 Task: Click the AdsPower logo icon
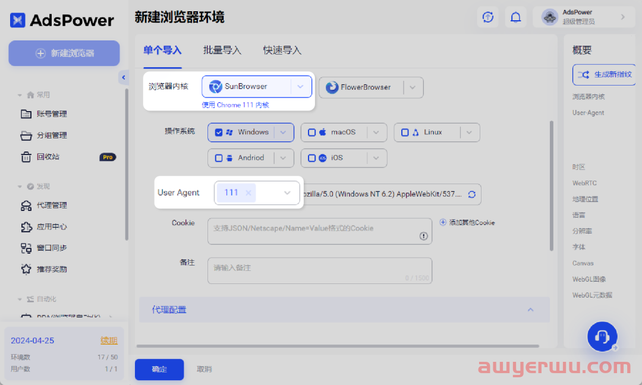[18, 20]
